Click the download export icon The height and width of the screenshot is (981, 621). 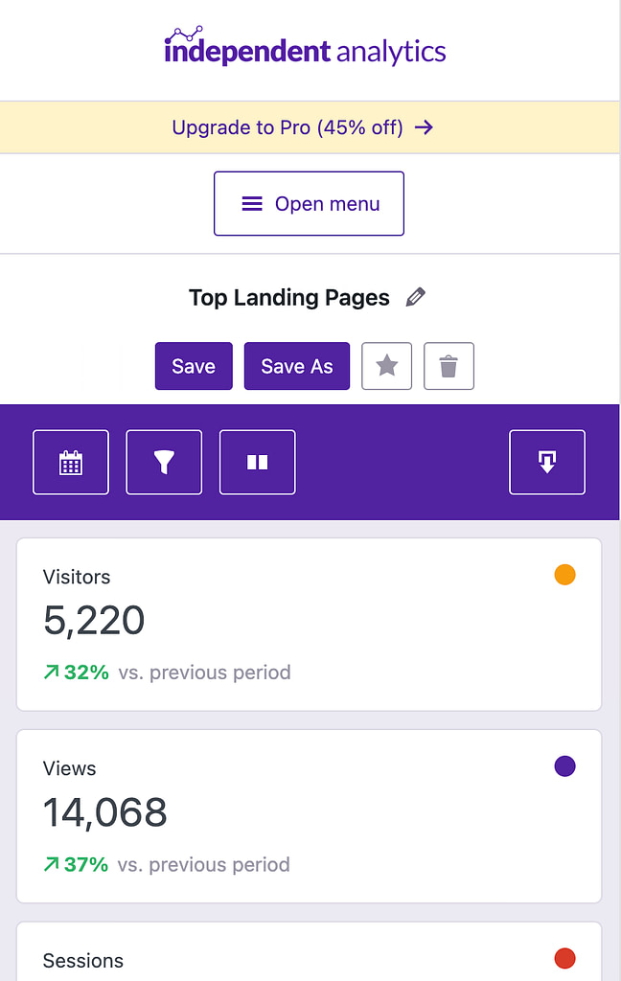coord(547,463)
